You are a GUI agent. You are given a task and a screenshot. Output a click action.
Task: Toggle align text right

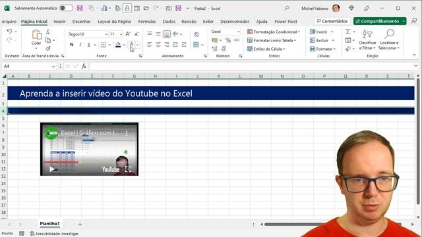(167, 45)
